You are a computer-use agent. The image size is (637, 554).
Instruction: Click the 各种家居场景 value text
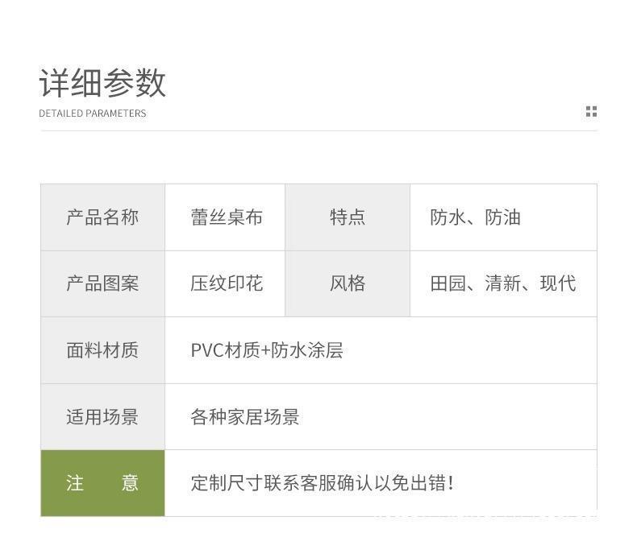point(245,417)
